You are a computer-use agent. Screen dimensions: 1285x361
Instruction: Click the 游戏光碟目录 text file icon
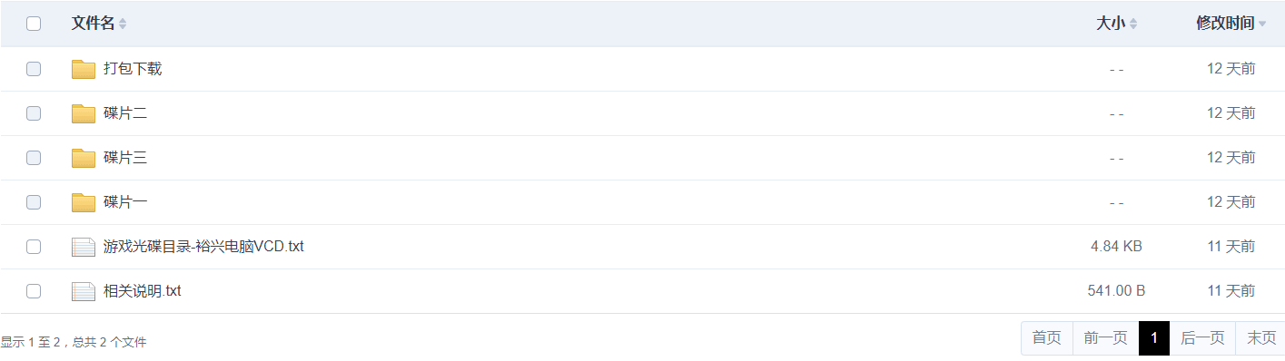tap(84, 247)
